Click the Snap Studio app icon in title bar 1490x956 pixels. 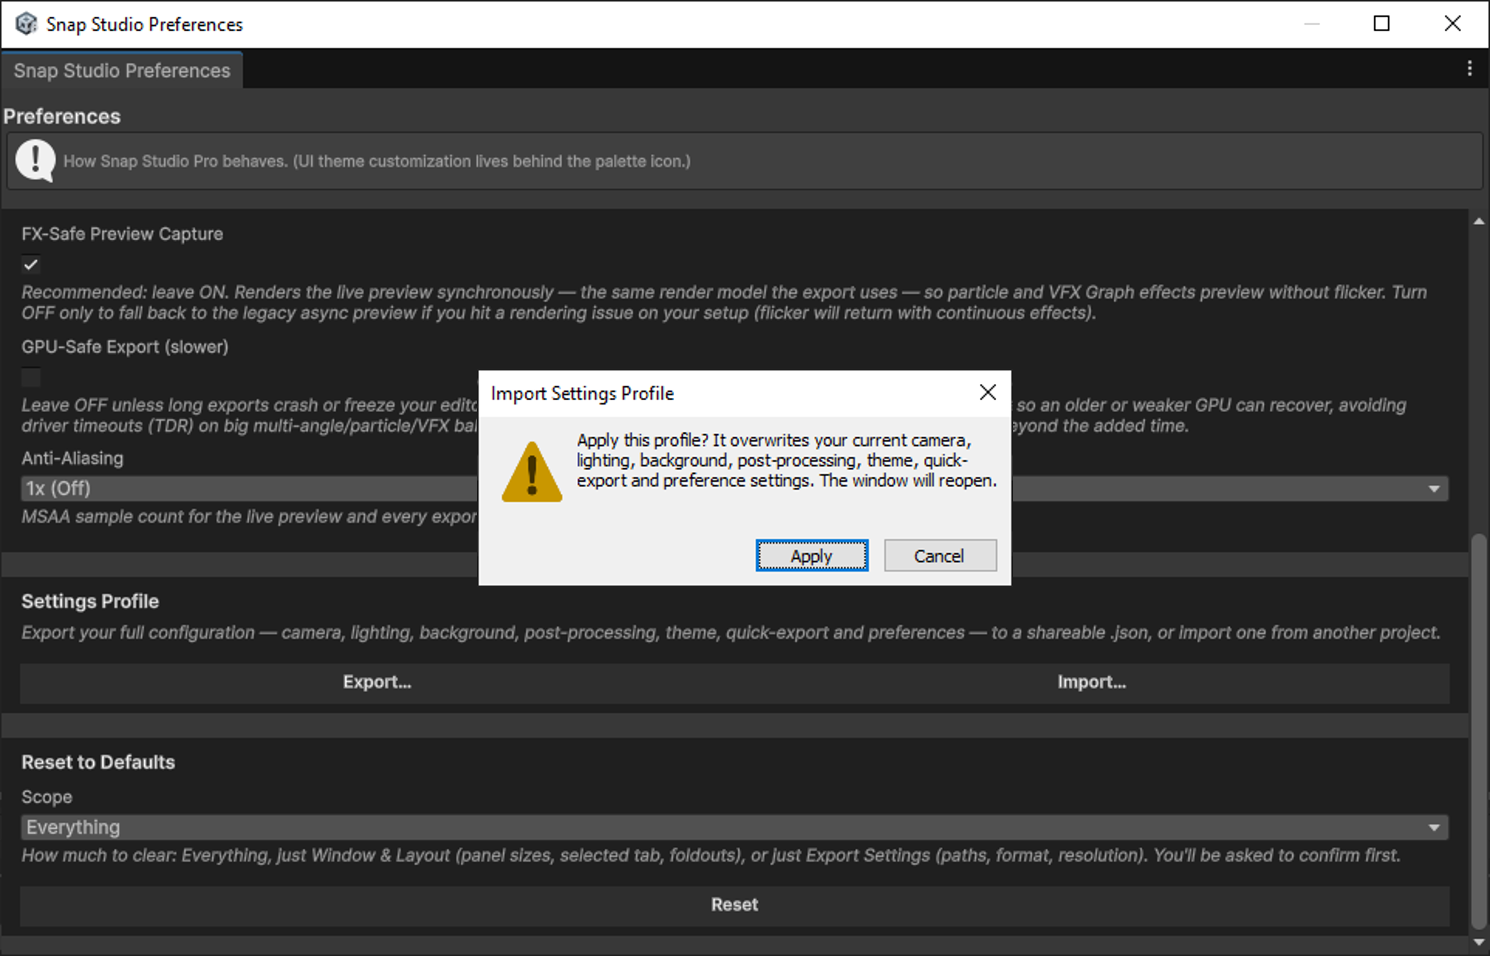(26, 23)
